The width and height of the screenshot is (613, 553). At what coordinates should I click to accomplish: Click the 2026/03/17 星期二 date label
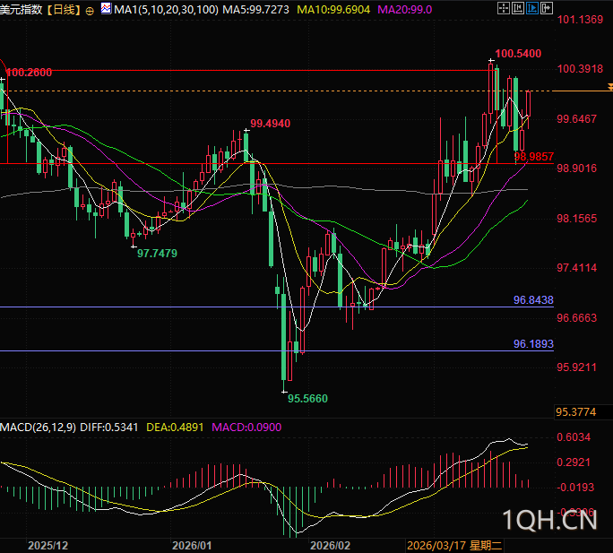coord(454,546)
